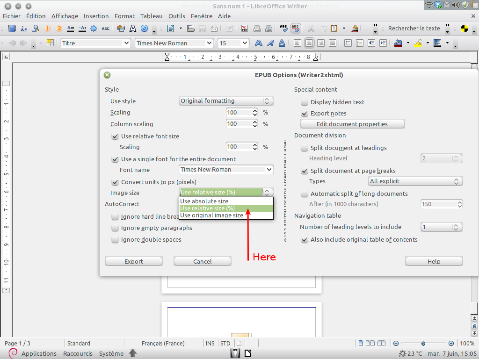Uncheck Use a single font for entire document

click(x=115, y=159)
